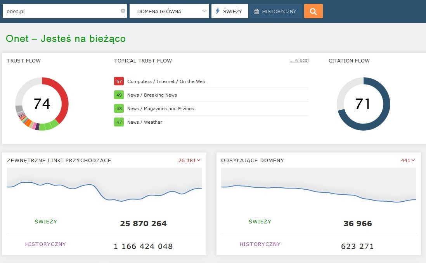
Task: Click the bank building icon beside HISTORYCZNY
Action: (256, 11)
